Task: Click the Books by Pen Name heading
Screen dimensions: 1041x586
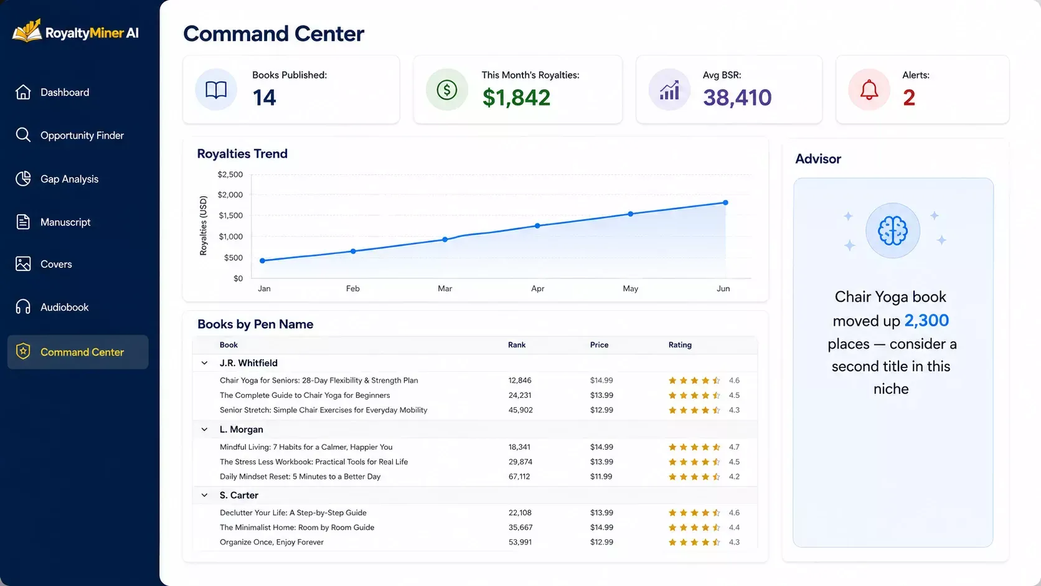Action: 255,324
